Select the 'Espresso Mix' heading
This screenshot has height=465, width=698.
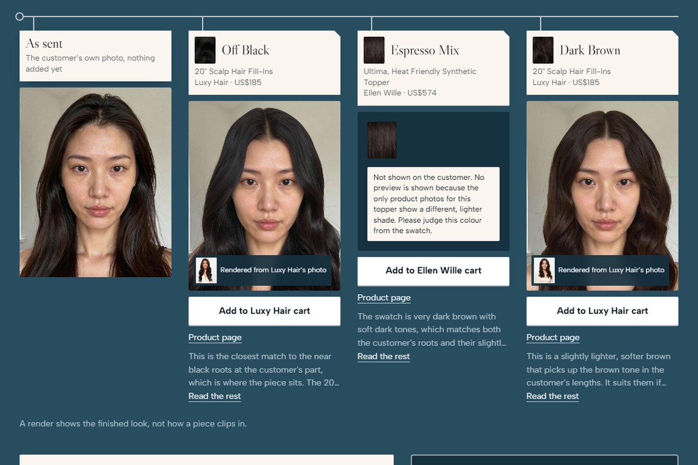425,50
